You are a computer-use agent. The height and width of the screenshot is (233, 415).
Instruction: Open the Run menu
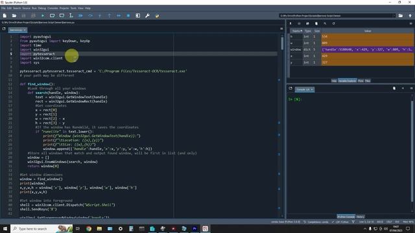pos(34,8)
